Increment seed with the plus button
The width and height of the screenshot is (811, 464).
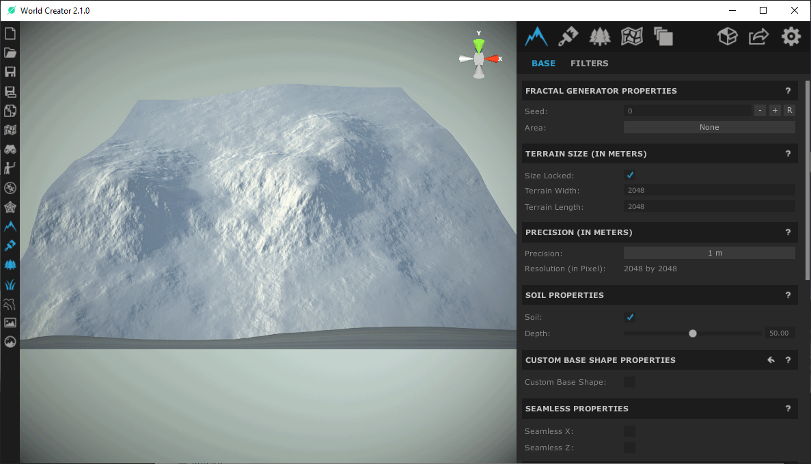click(775, 111)
